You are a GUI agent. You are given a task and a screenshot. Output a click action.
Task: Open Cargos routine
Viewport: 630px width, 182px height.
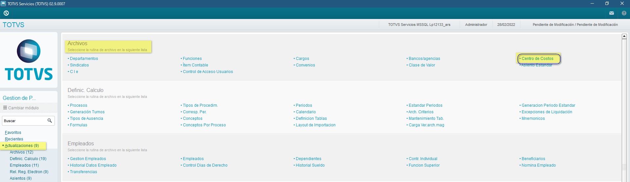click(x=302, y=59)
